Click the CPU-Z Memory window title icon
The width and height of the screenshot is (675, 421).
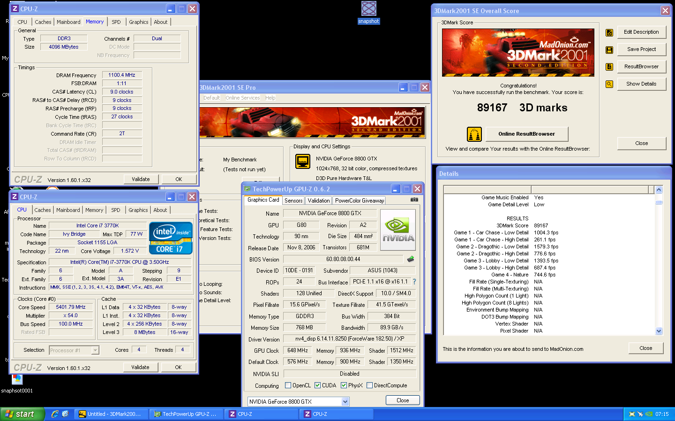pos(15,9)
